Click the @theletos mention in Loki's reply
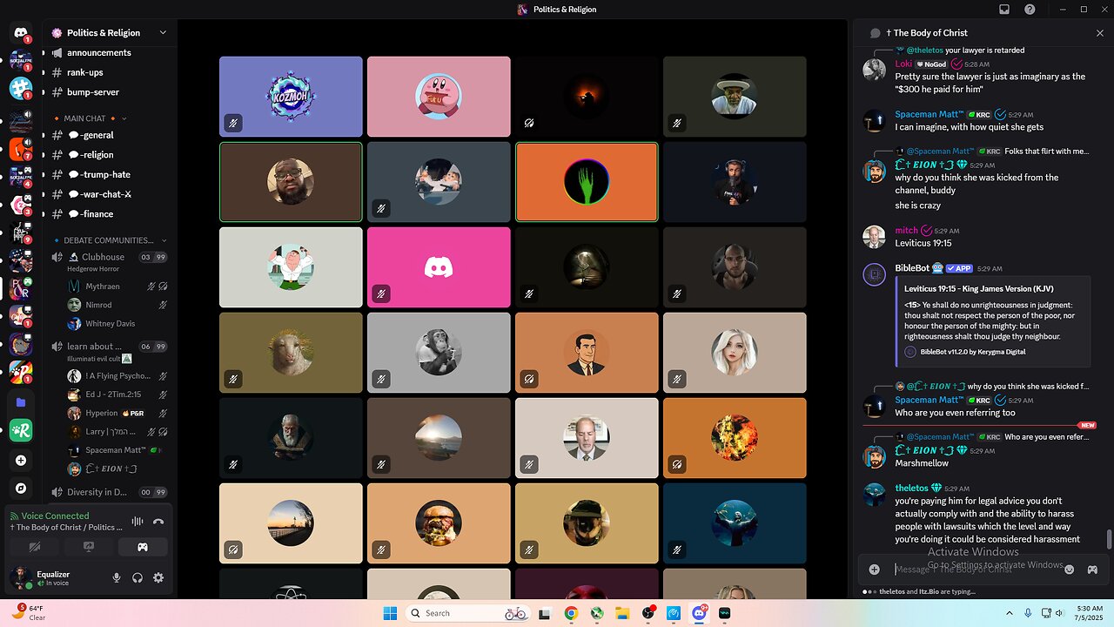Viewport: 1114px width, 627px height. 925,51
